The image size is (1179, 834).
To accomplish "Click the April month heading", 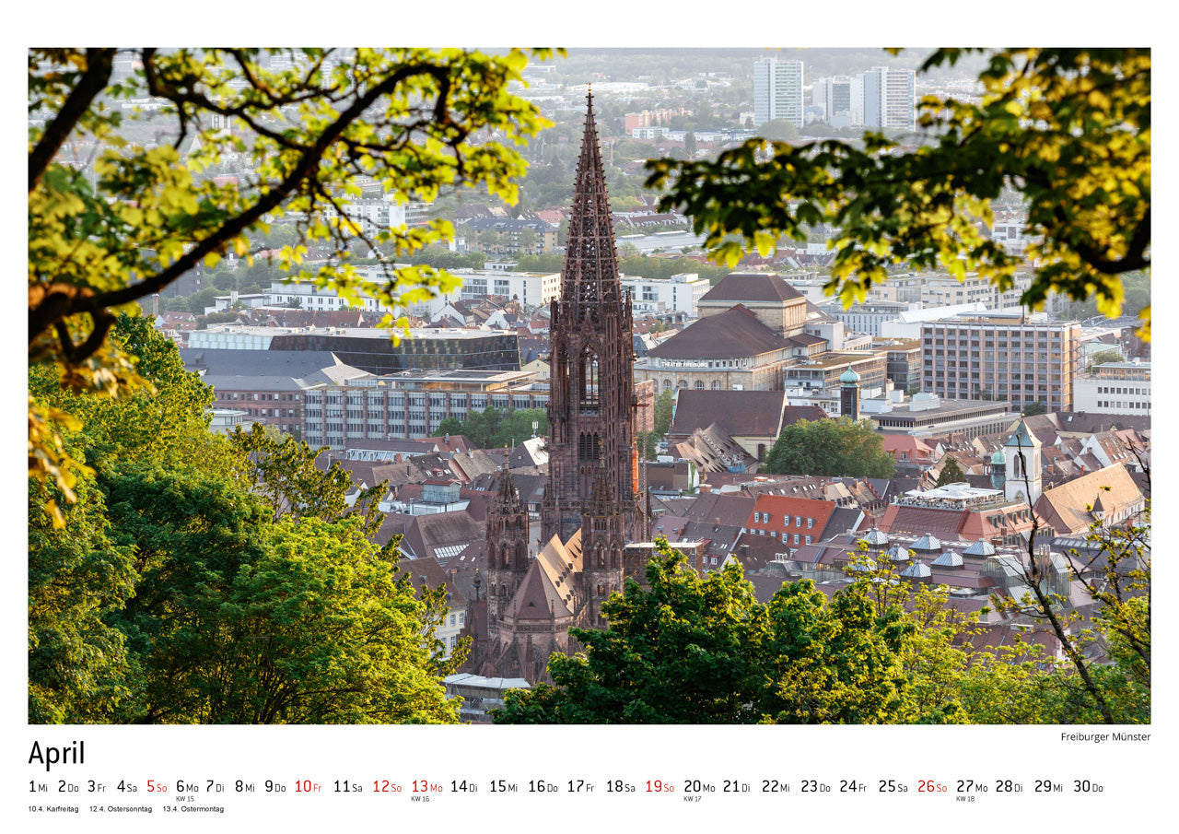I will (56, 754).
